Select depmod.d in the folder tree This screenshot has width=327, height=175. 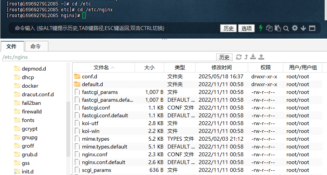tap(34, 69)
